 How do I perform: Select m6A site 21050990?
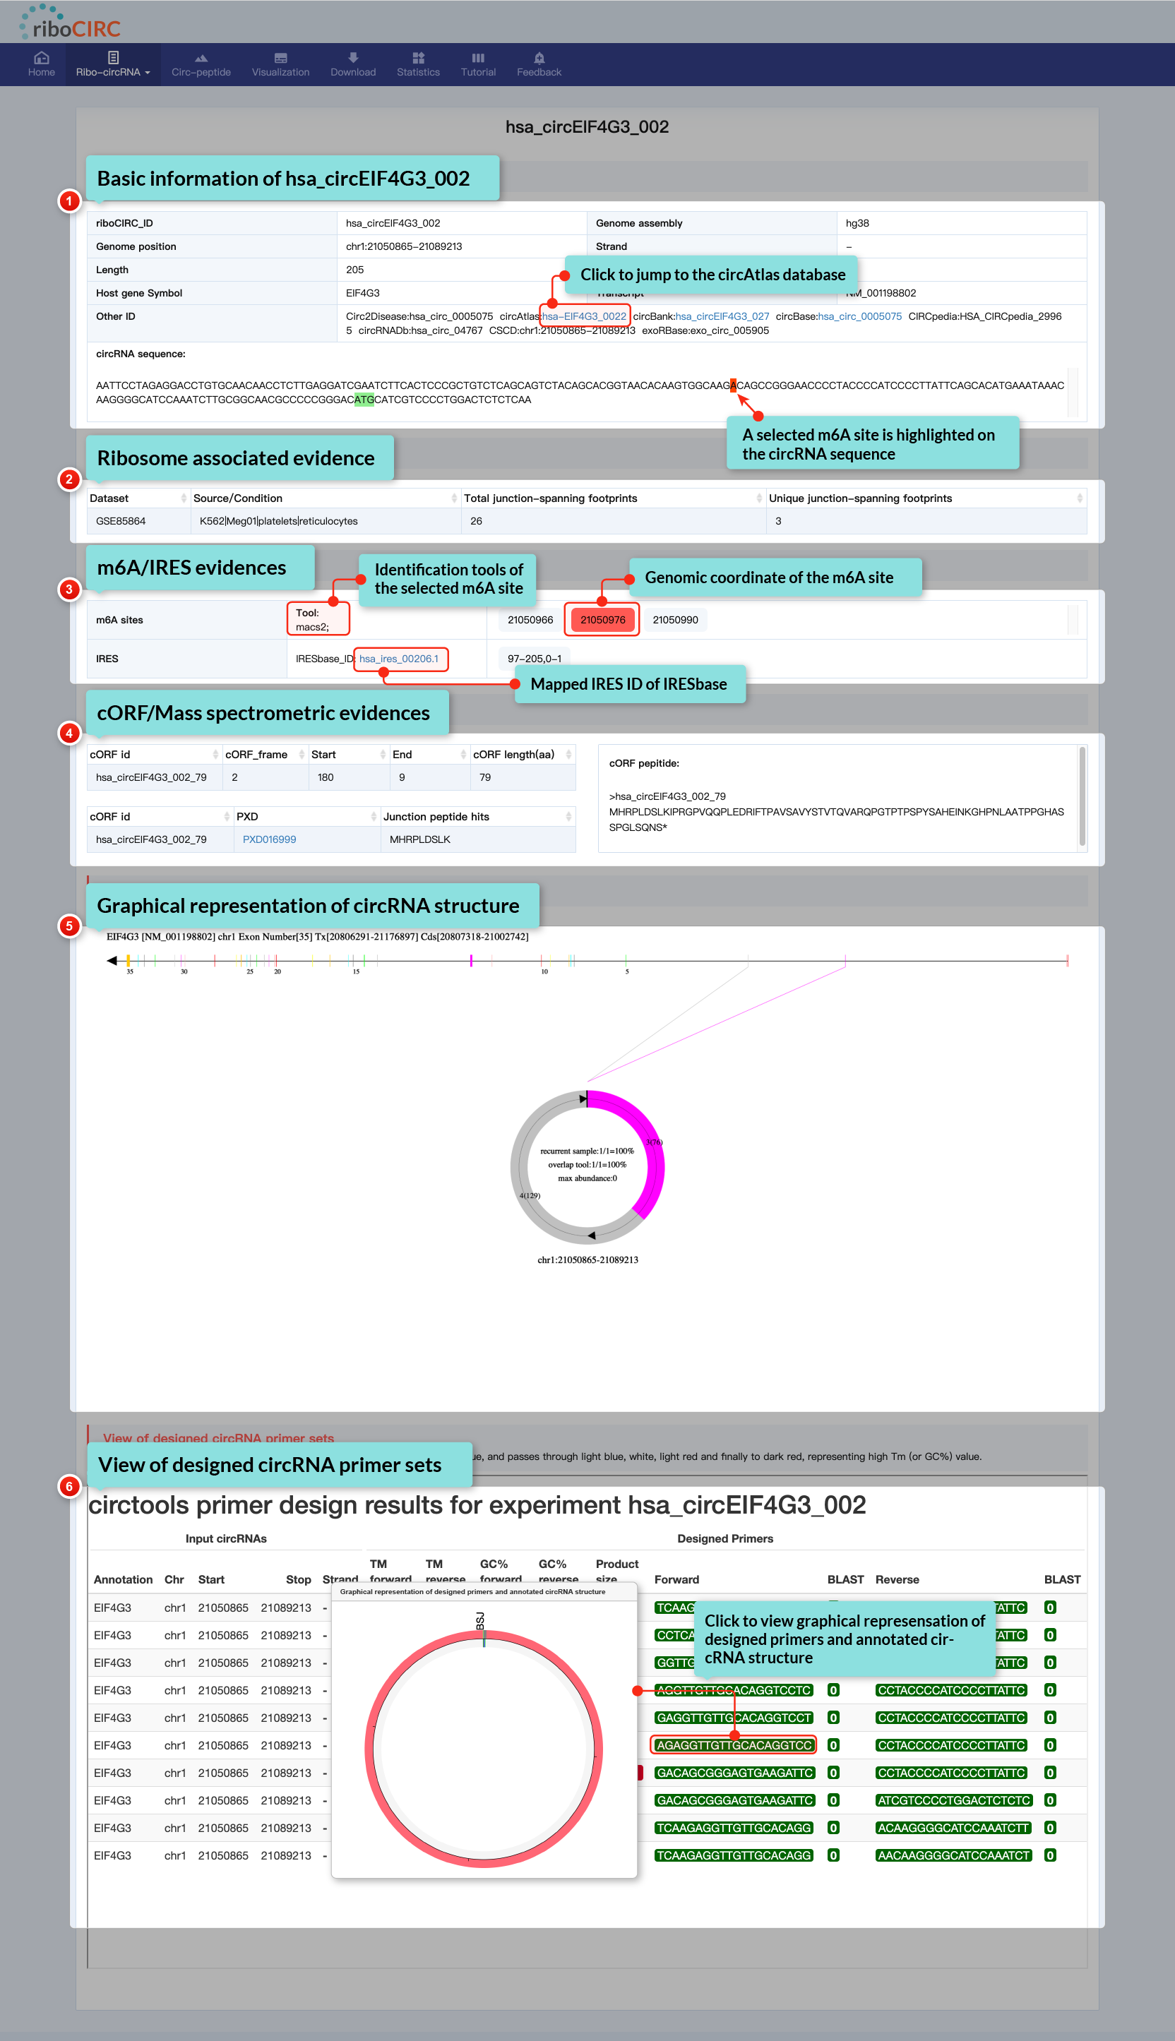tap(676, 620)
